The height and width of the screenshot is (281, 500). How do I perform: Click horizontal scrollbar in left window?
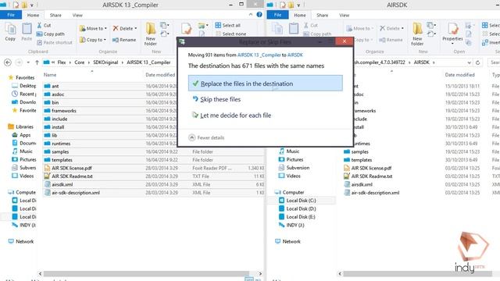point(146,274)
